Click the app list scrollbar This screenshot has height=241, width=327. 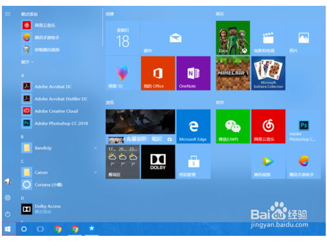102,27
